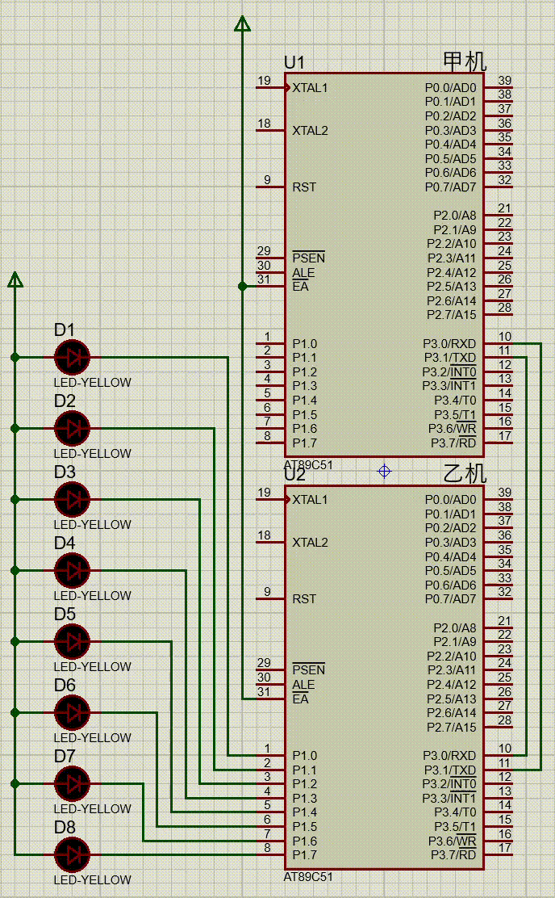This screenshot has height=898, width=555.
Task: Click the P3.2/INT0 pin 12 on U2
Action: pyautogui.click(x=499, y=783)
